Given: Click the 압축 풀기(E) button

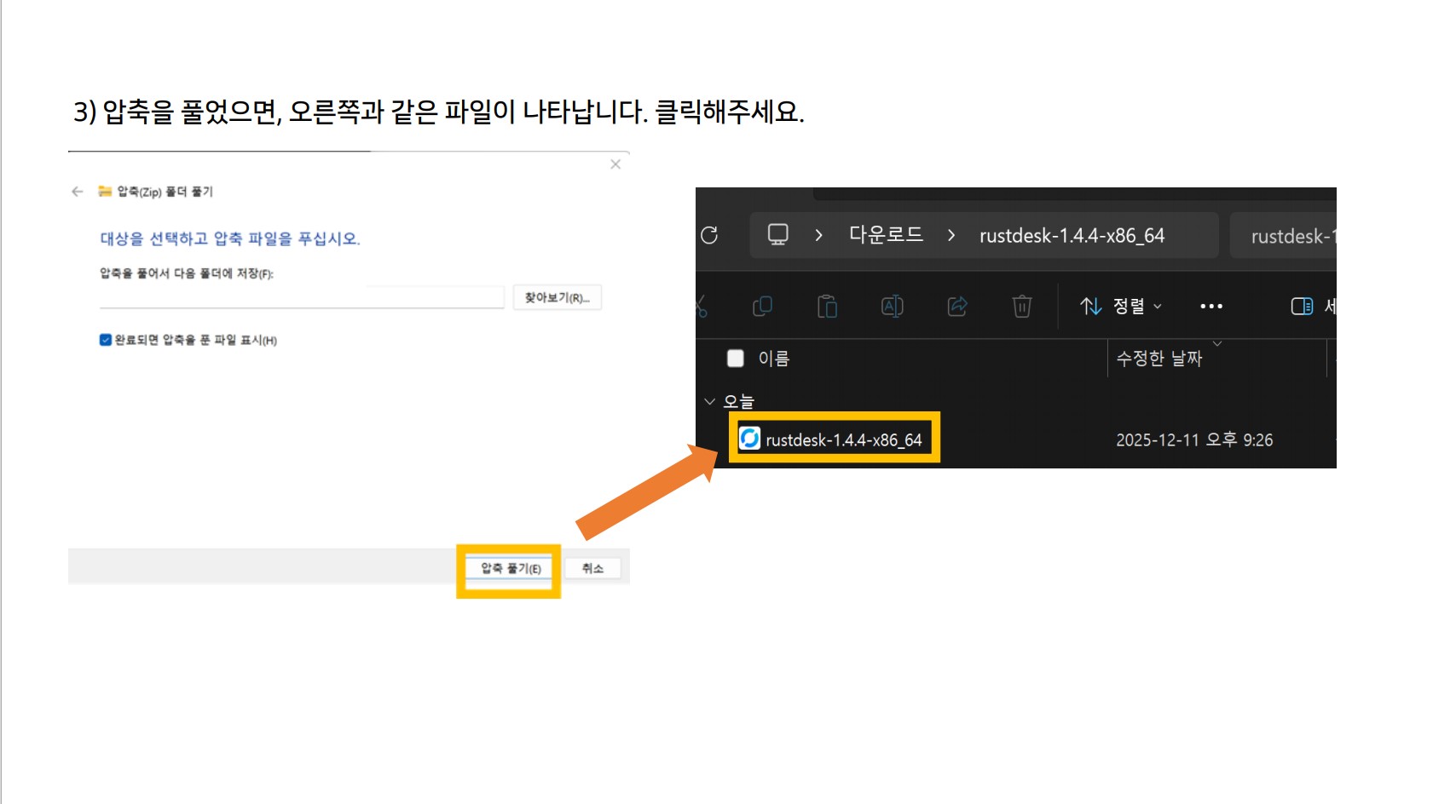Looking at the screenshot, I should (508, 568).
